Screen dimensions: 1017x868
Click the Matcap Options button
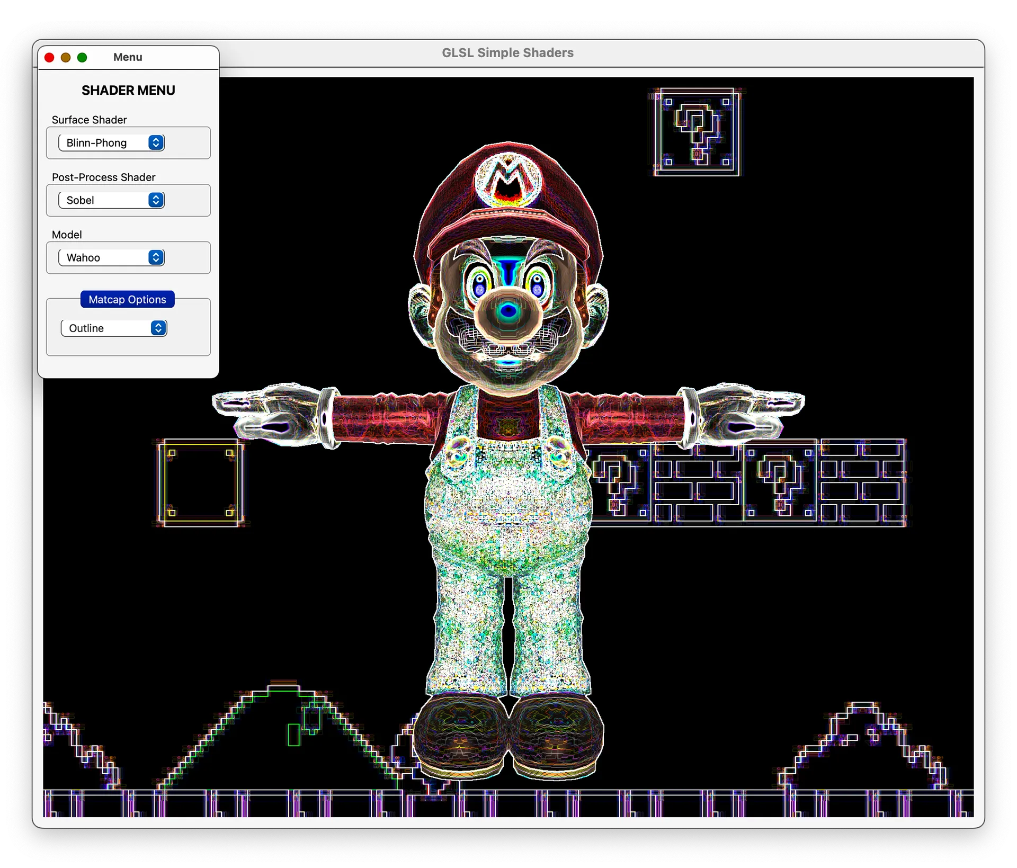point(127,299)
